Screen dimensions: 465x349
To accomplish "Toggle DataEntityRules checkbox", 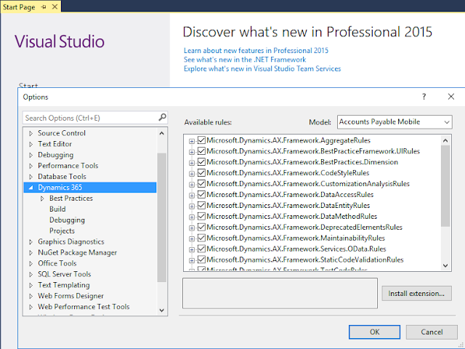I will tap(202, 205).
